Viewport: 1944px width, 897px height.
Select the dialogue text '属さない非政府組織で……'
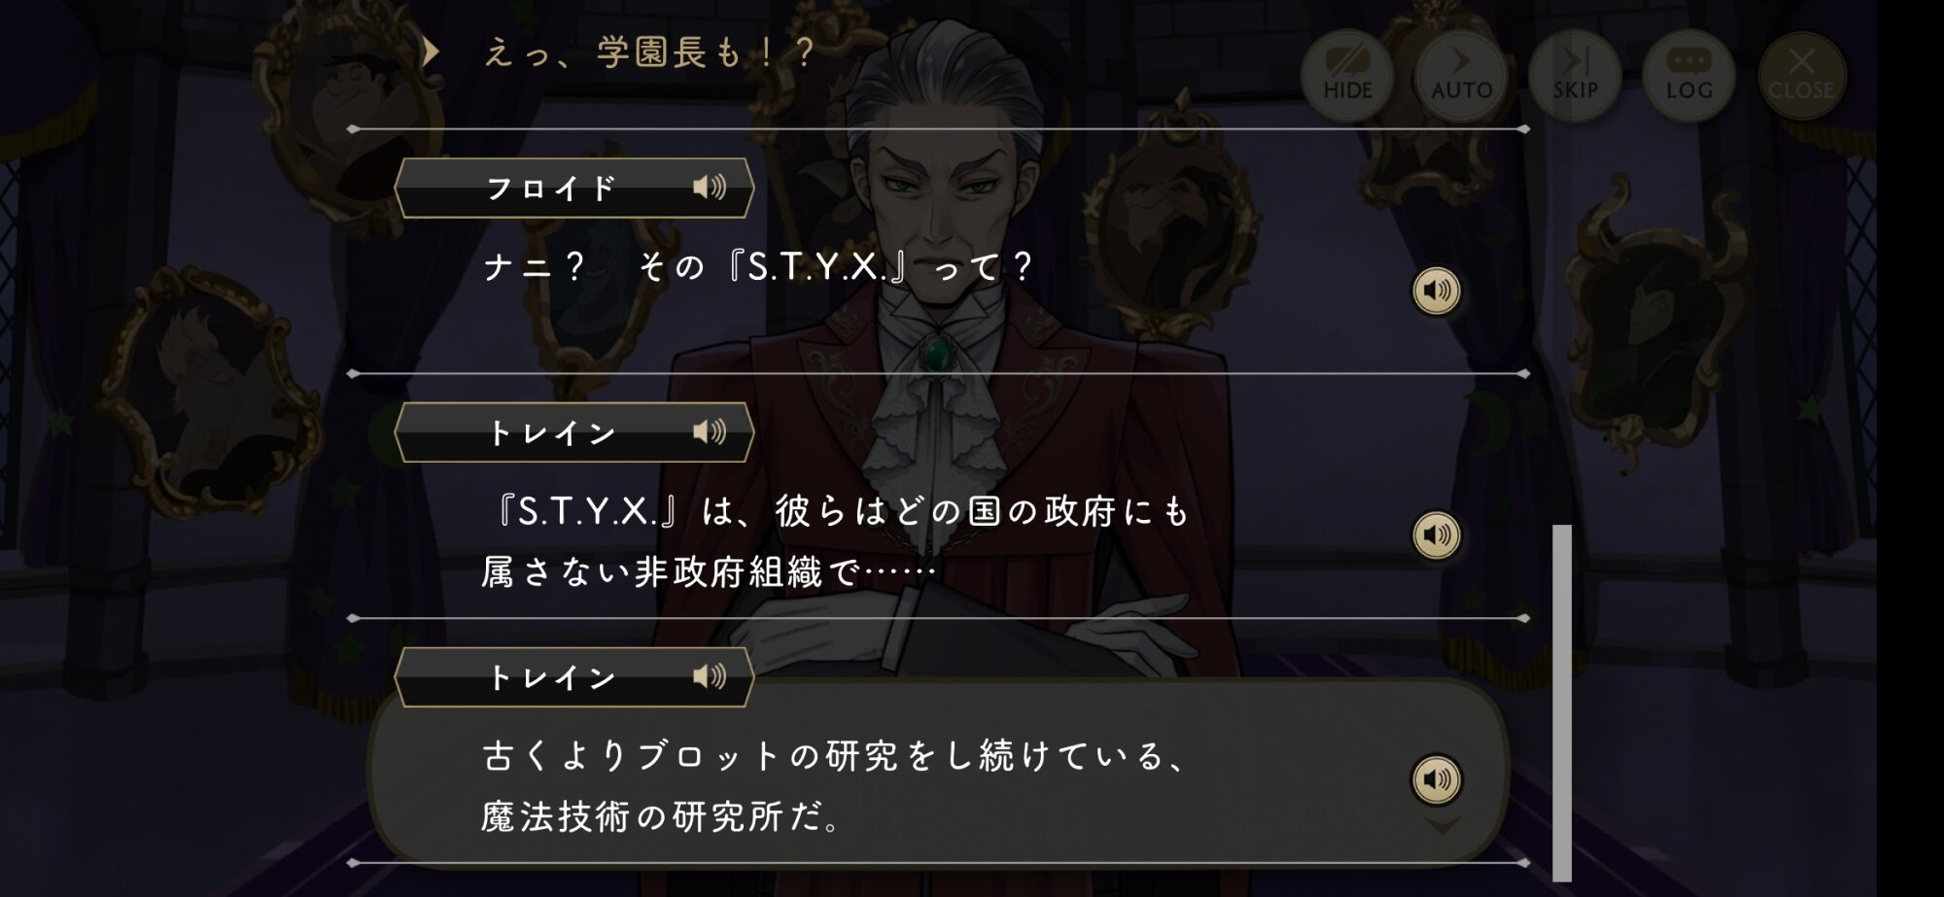pyautogui.click(x=709, y=571)
